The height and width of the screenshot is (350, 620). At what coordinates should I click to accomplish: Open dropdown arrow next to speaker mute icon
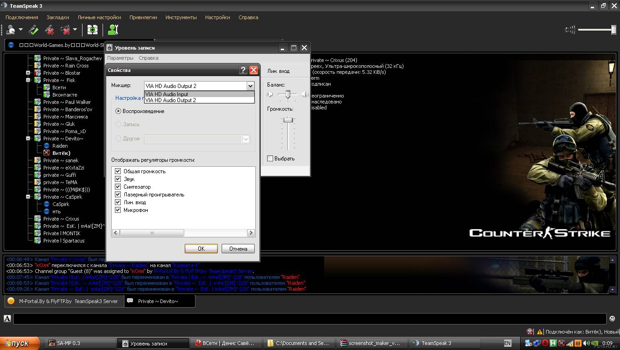pos(75,30)
